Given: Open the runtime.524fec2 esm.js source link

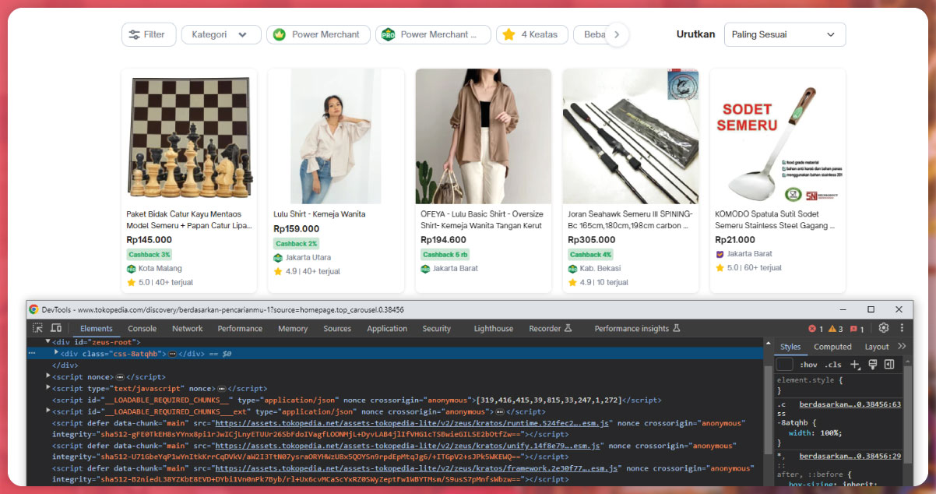Looking at the screenshot, I should [413, 423].
